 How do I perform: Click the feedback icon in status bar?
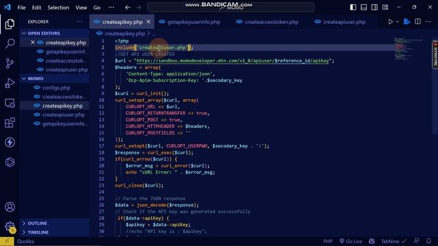(417, 241)
